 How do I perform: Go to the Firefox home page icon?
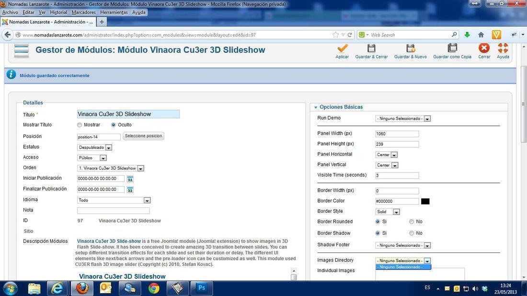[x=481, y=34]
